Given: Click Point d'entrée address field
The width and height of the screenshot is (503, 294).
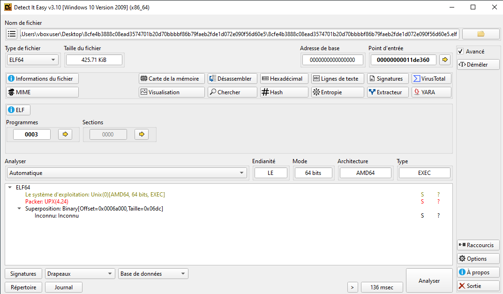Looking at the screenshot, I should pyautogui.click(x=403, y=60).
